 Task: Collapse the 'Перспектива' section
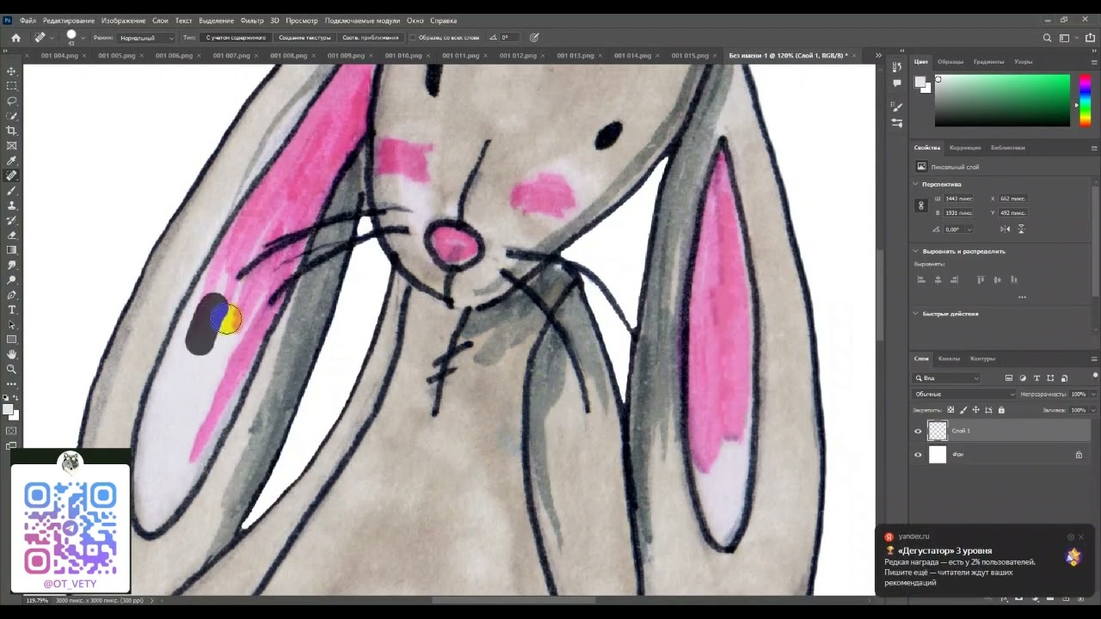916,184
